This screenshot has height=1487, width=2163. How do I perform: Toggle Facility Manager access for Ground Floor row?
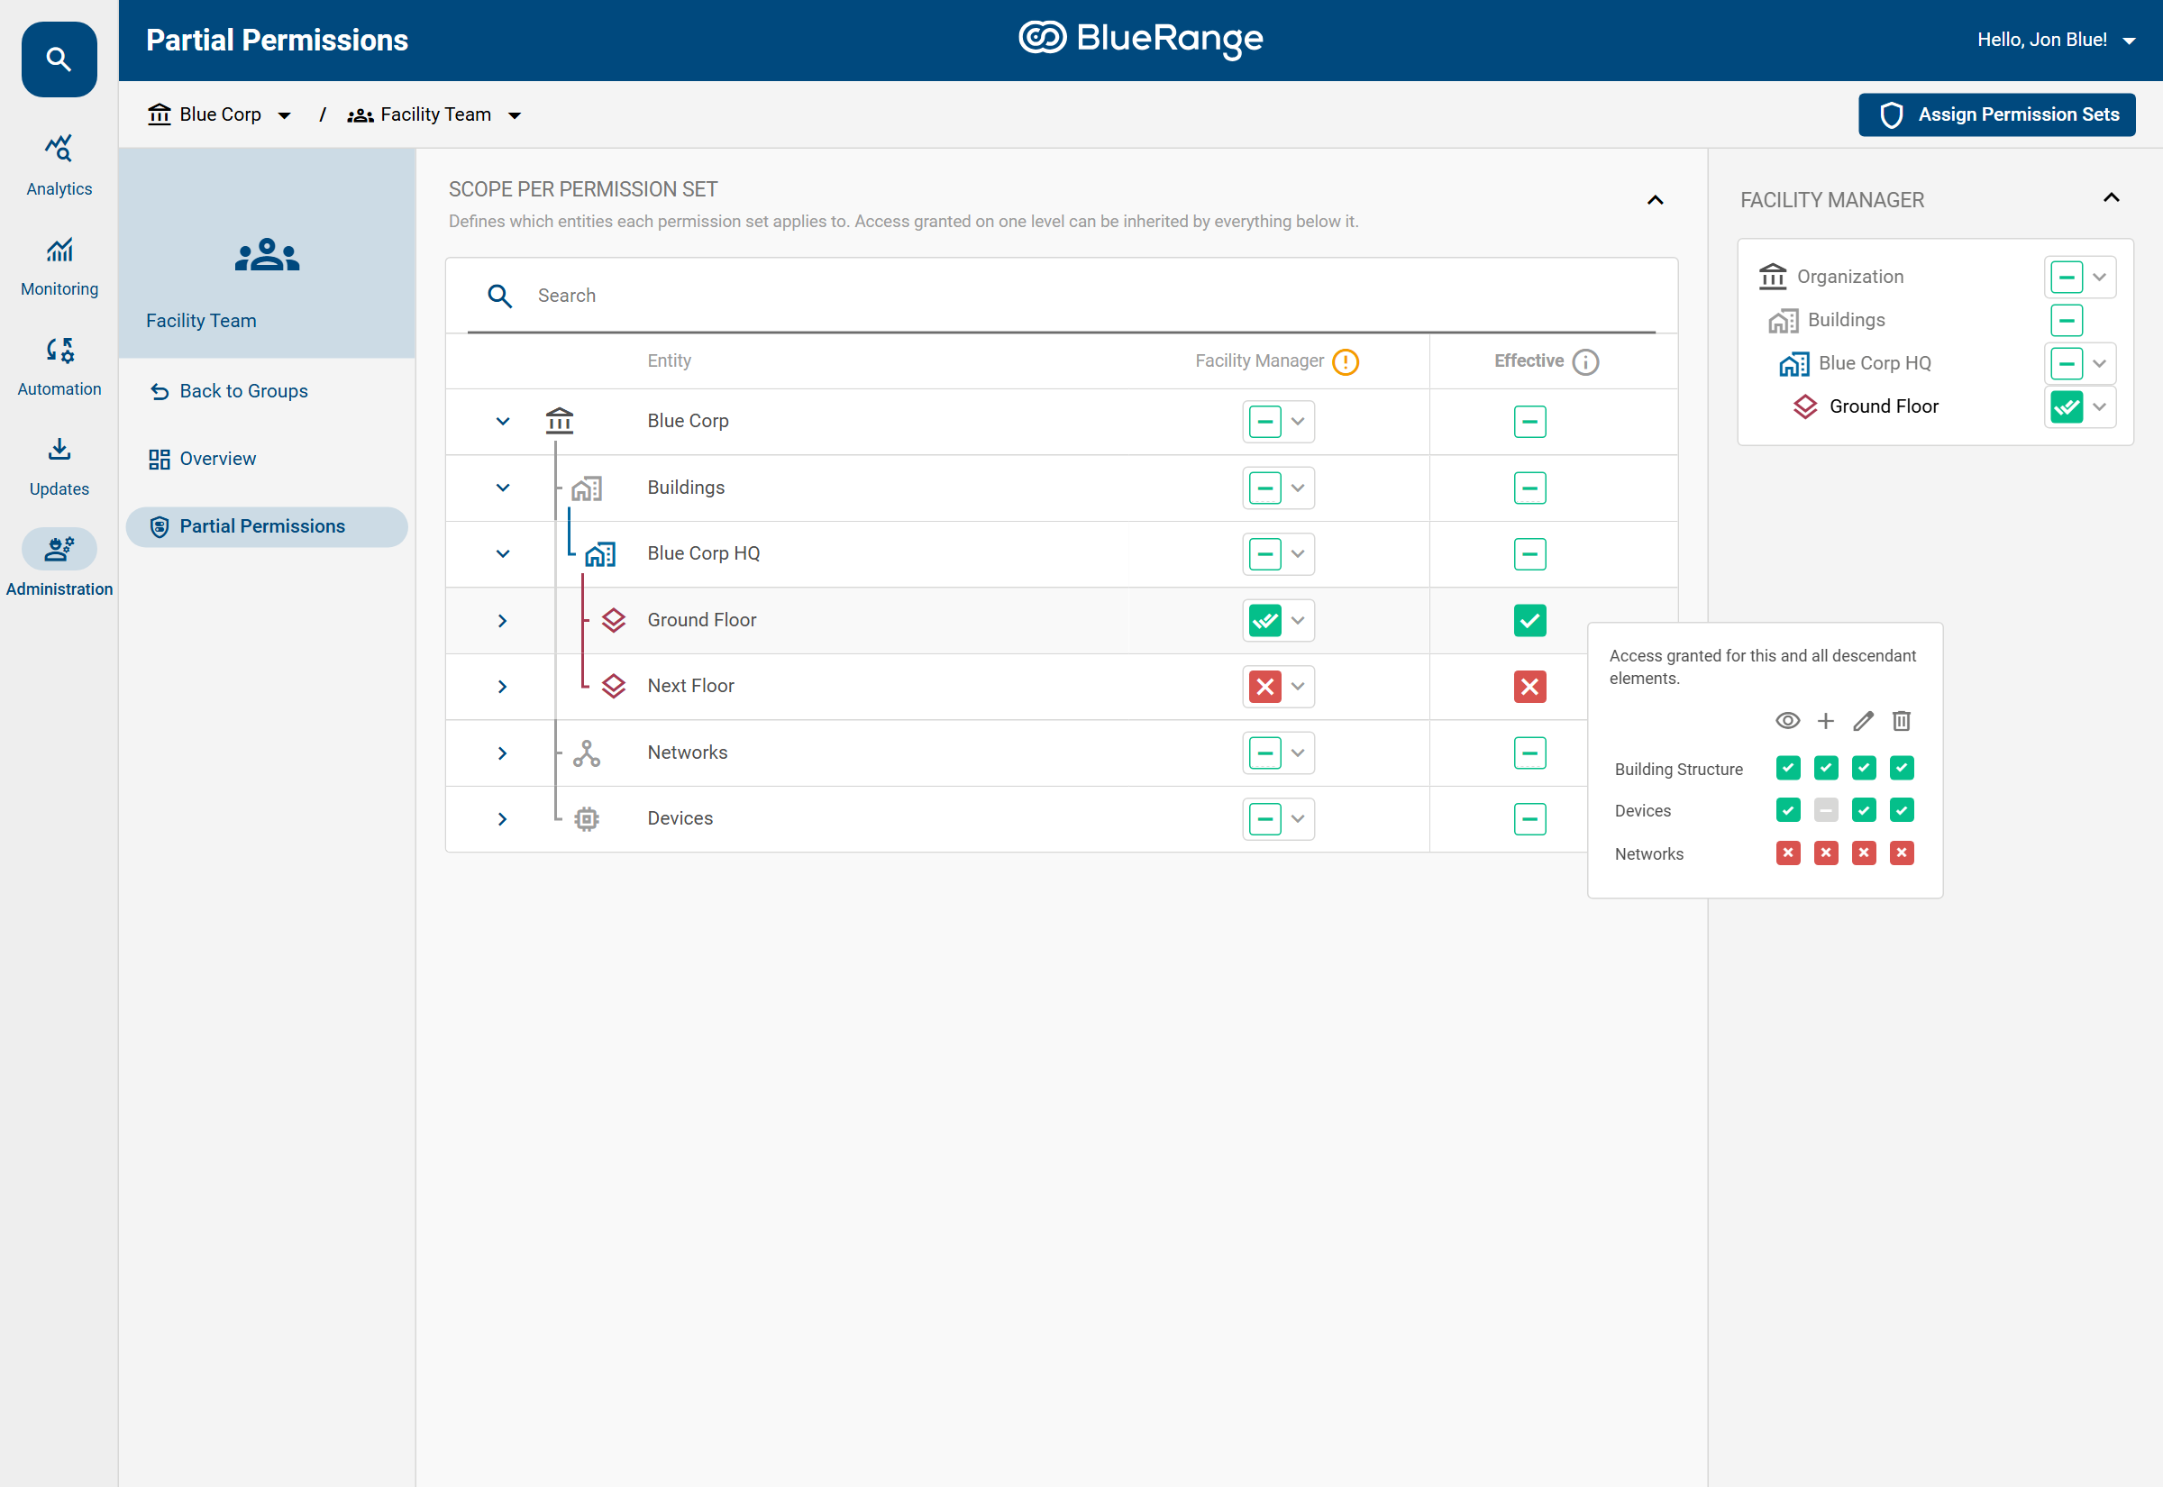point(1264,621)
